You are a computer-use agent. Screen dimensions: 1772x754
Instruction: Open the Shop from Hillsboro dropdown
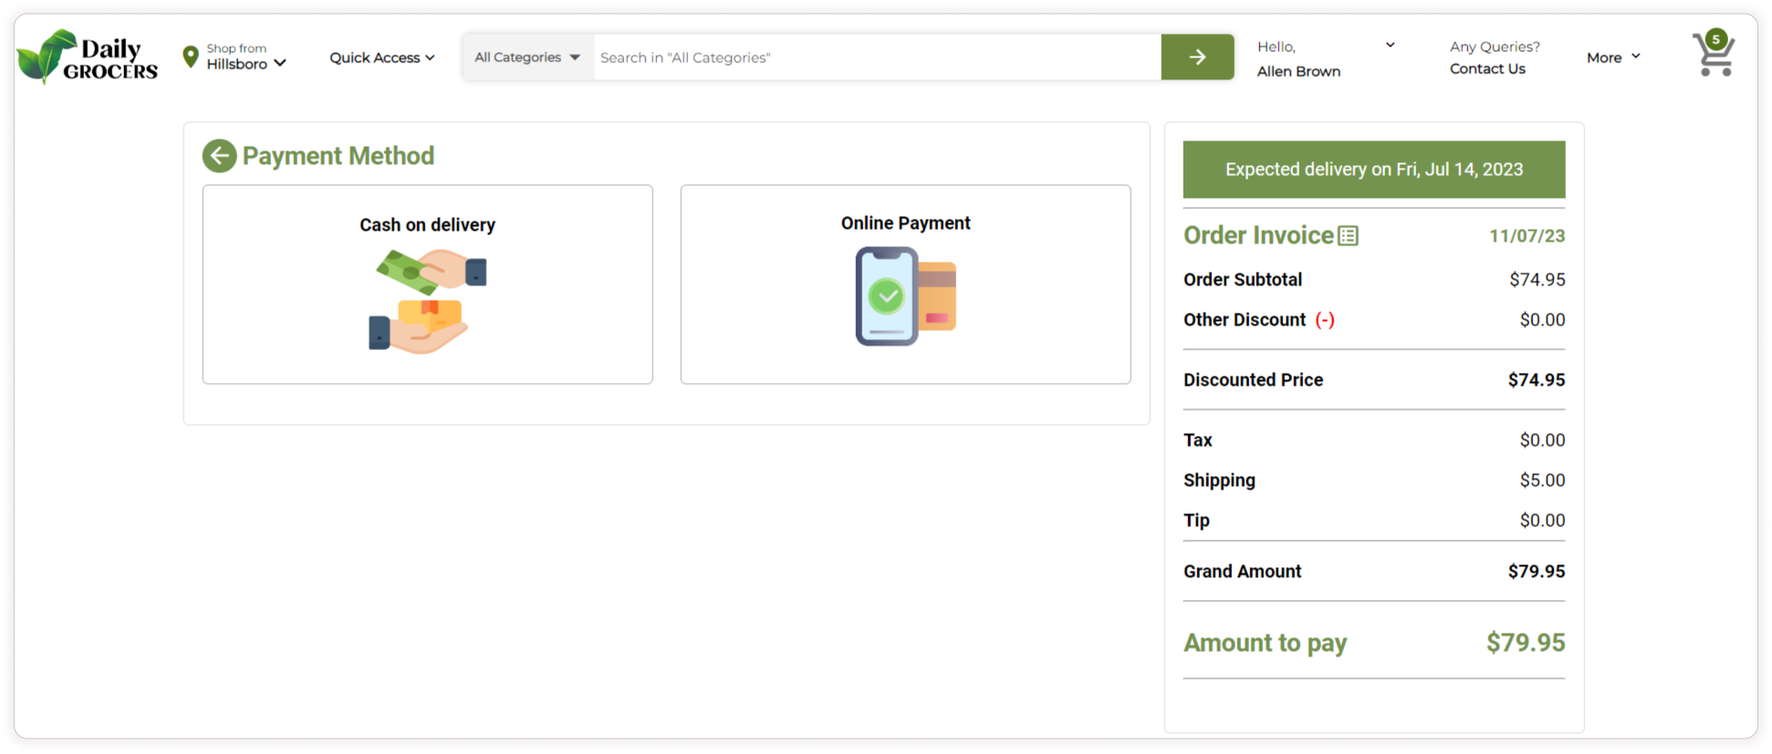pyautogui.click(x=246, y=57)
